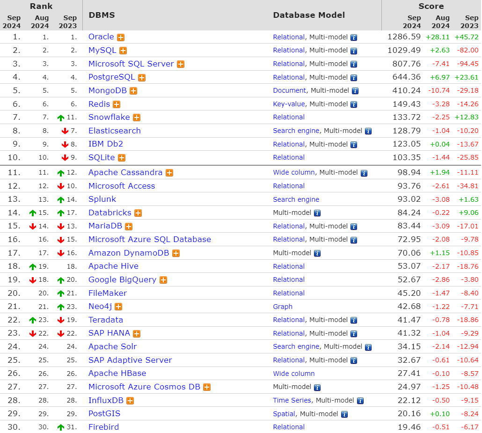Click the info icon in the PostGIS row
The height and width of the screenshot is (433, 482).
[x=344, y=414]
